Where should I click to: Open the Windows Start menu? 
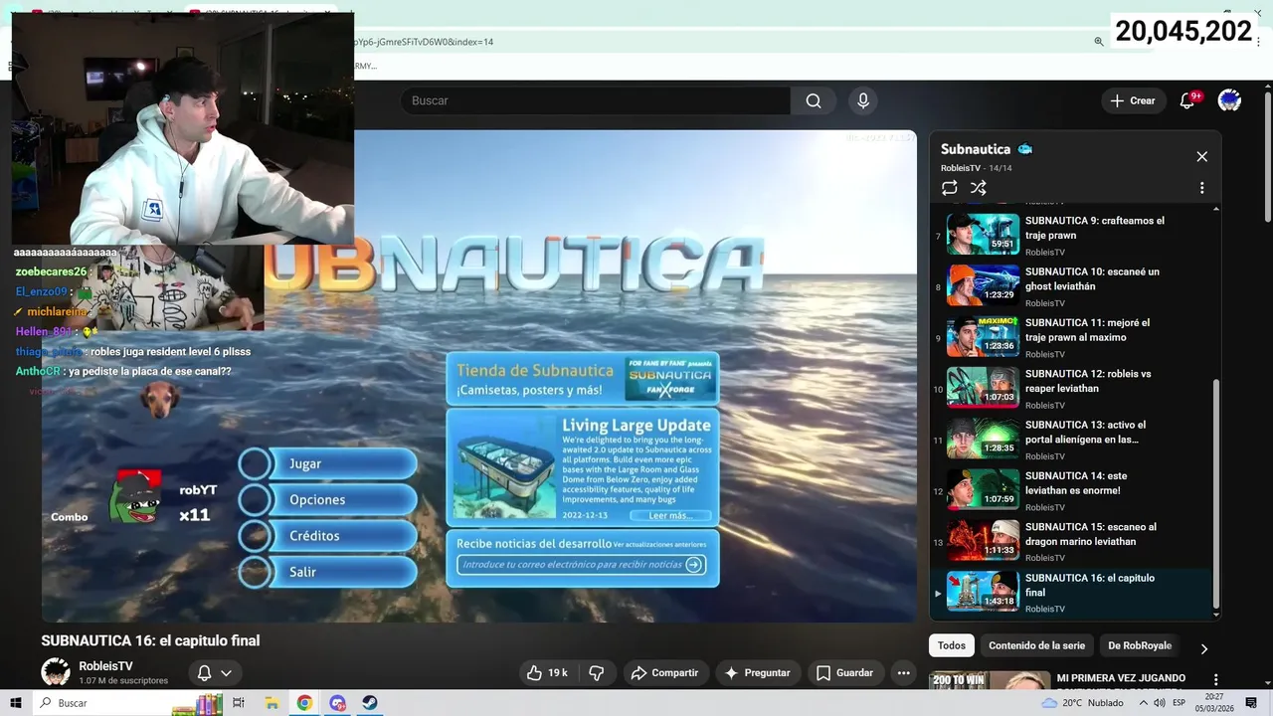tap(15, 703)
